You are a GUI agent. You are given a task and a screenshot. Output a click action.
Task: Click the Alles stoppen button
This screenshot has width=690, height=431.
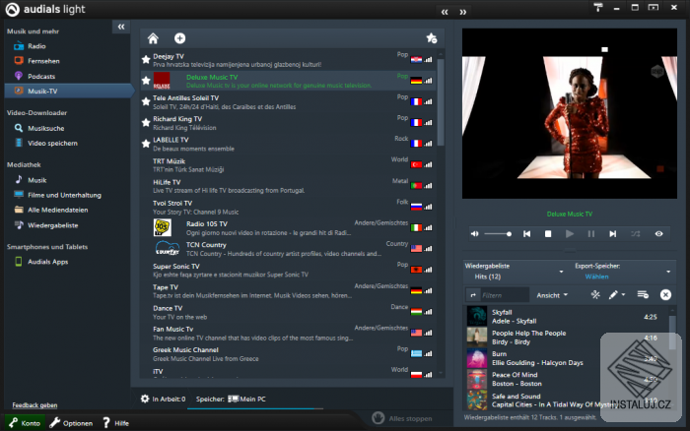pos(402,418)
